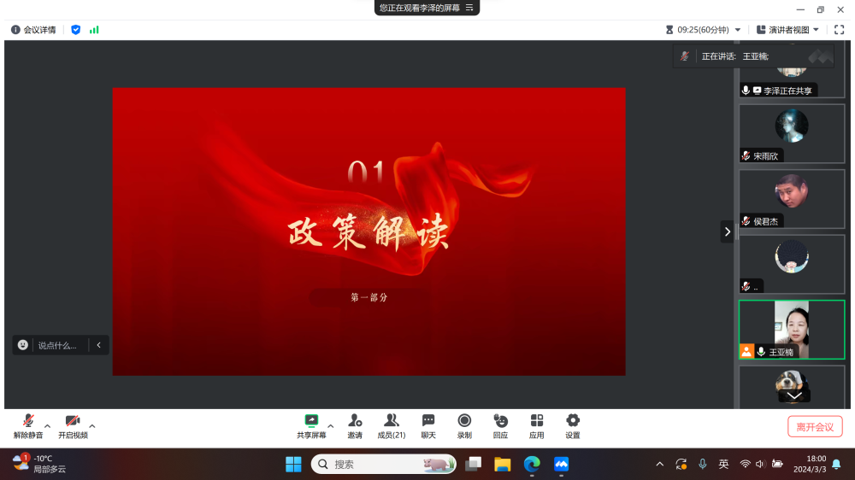Unmute microphone with 解除静音
Image resolution: width=855 pixels, height=480 pixels.
point(28,426)
